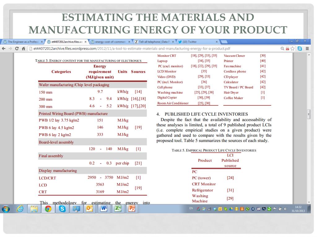The width and height of the screenshot is (317, 237).
Task: Click the '3563' energy value
Action: click(100, 185)
